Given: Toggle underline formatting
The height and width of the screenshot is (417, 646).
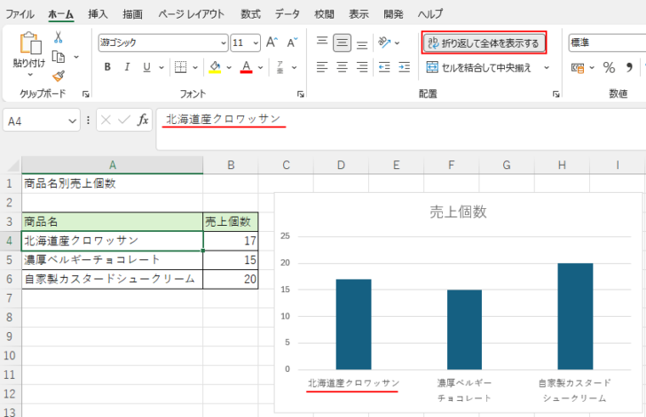Looking at the screenshot, I should click(146, 67).
